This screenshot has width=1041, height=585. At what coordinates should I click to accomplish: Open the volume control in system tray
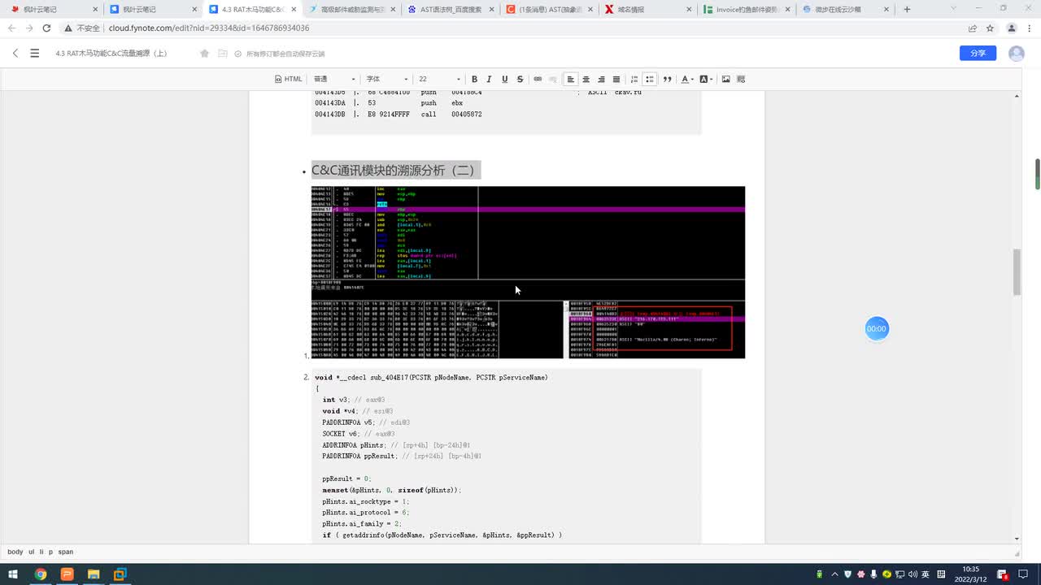pyautogui.click(x=913, y=574)
